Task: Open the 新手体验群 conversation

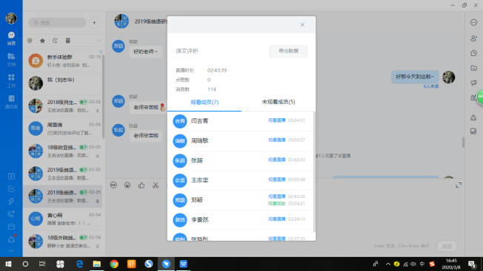Action: [64, 61]
